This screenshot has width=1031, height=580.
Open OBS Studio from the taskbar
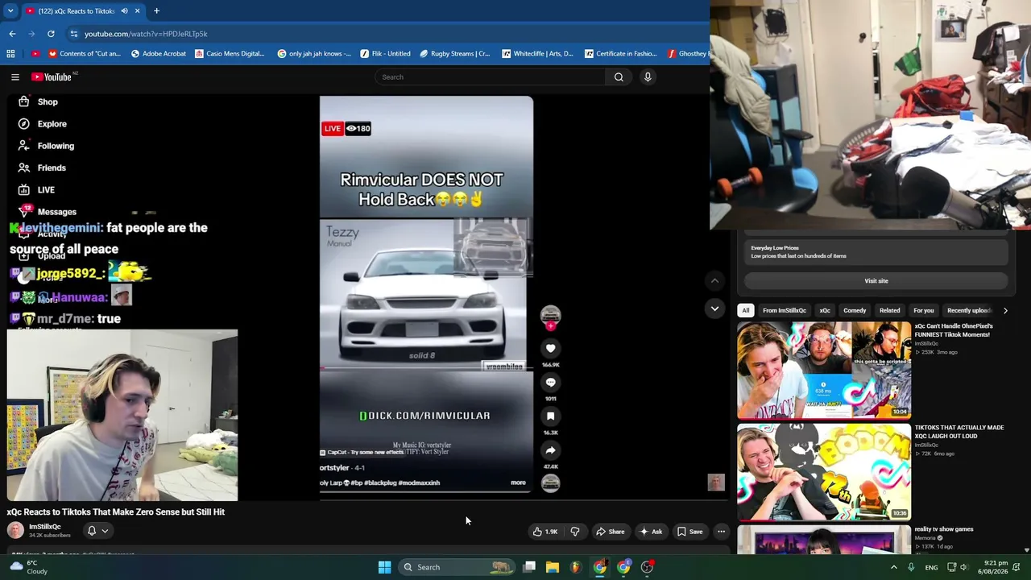point(647,567)
